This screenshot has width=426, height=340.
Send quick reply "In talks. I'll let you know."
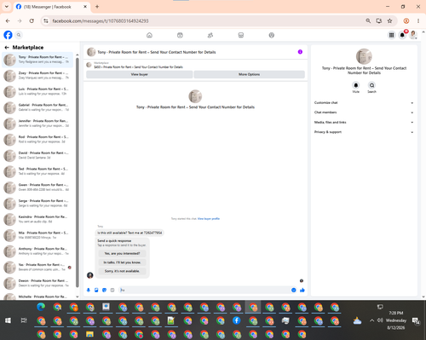pos(122,262)
